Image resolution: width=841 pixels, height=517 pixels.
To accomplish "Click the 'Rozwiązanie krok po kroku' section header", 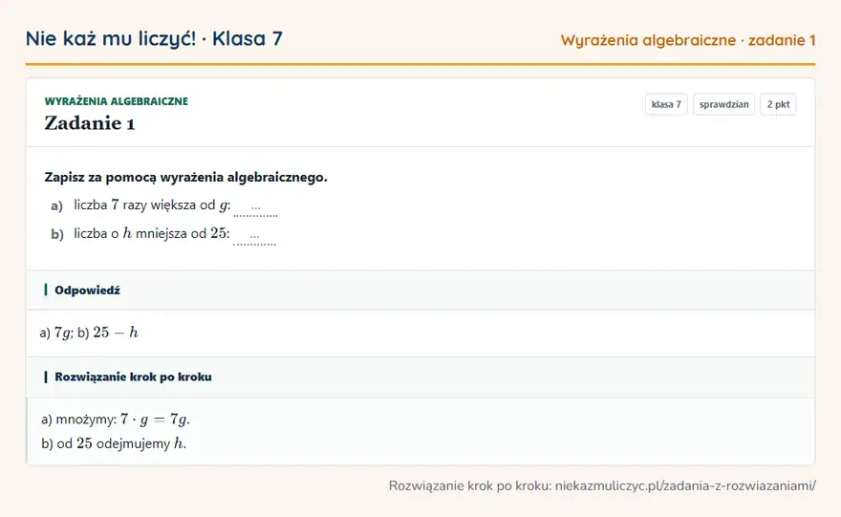I will pos(420,377).
